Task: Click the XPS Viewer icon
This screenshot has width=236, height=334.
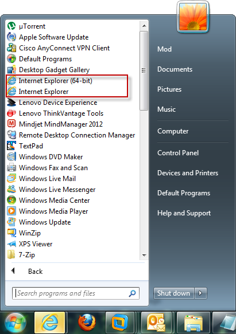Action: pyautogui.click(x=11, y=243)
